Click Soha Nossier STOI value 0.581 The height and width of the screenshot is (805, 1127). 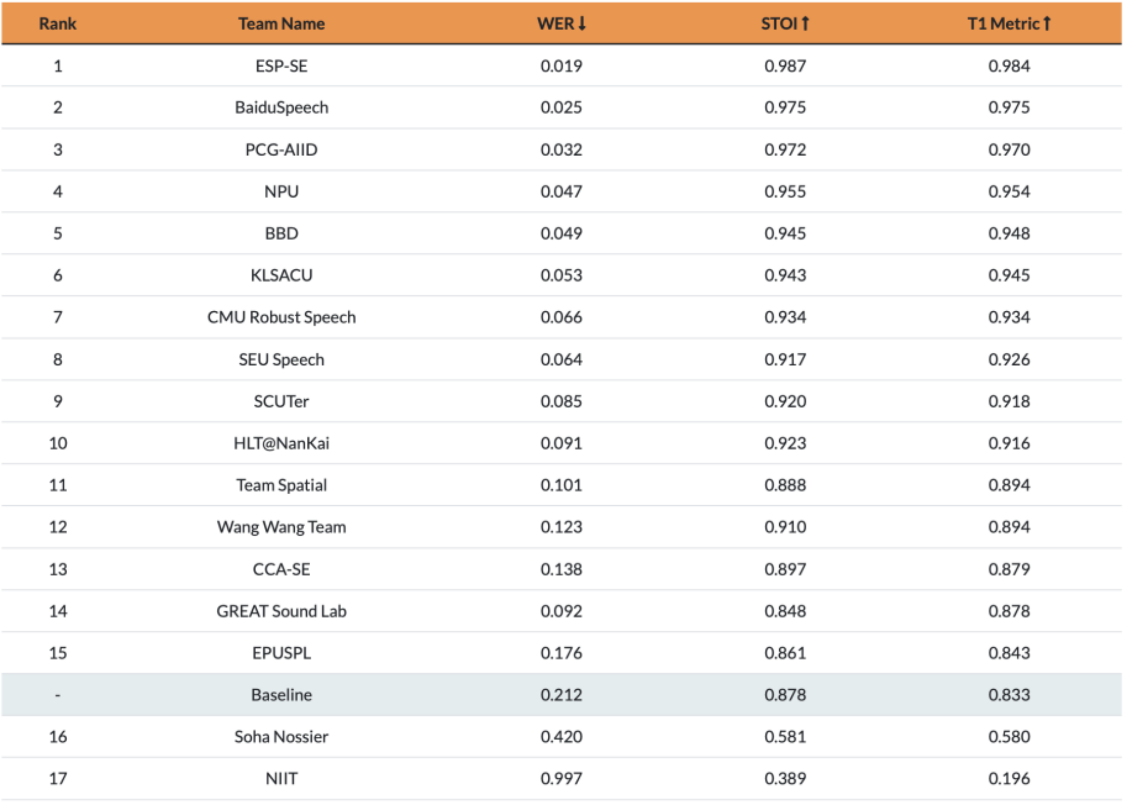pos(785,737)
